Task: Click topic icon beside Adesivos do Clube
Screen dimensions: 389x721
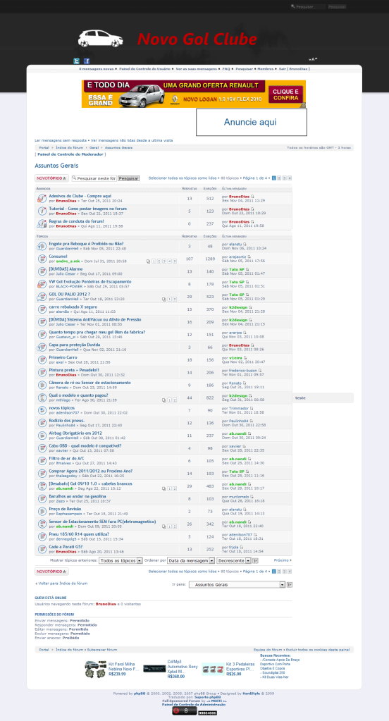Action: point(42,198)
